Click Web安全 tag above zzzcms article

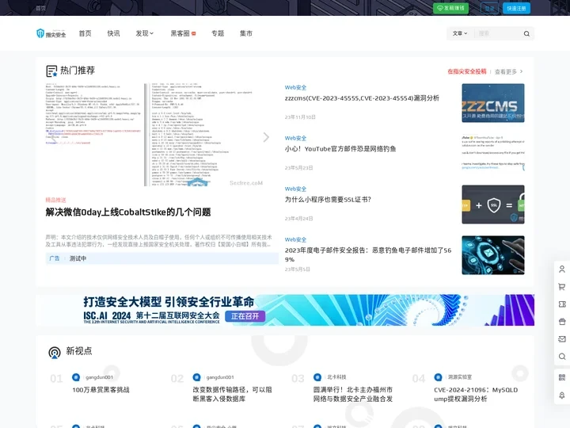click(x=295, y=87)
